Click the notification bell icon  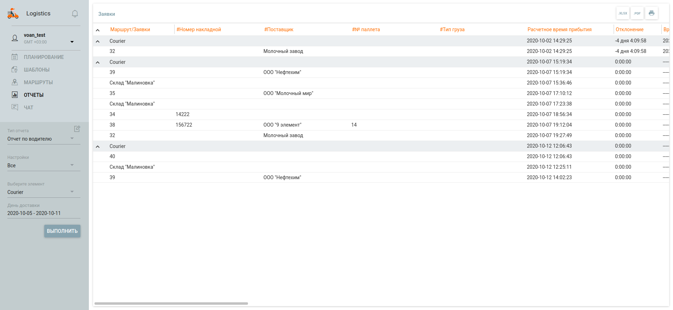pyautogui.click(x=75, y=14)
